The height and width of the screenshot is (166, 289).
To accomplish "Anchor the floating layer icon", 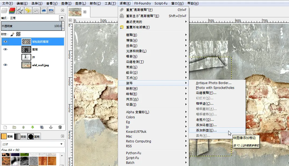I will tap(51, 127).
